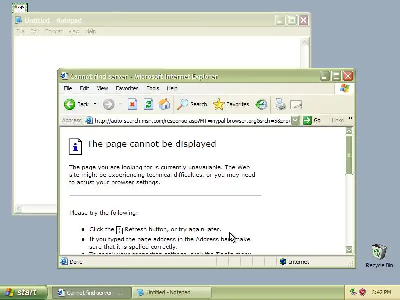Expand the address bar dropdown list
Viewport: 400px width, 300px height.
[295, 120]
